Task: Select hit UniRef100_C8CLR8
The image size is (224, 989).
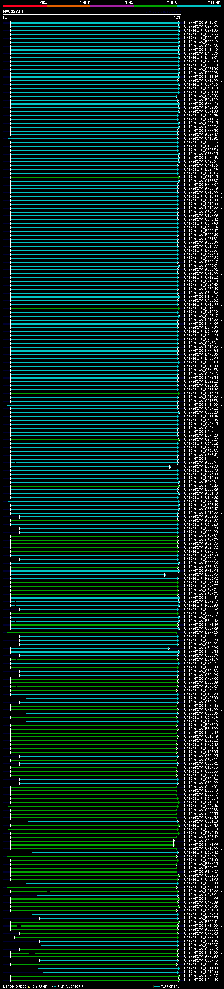Action: (201, 528)
